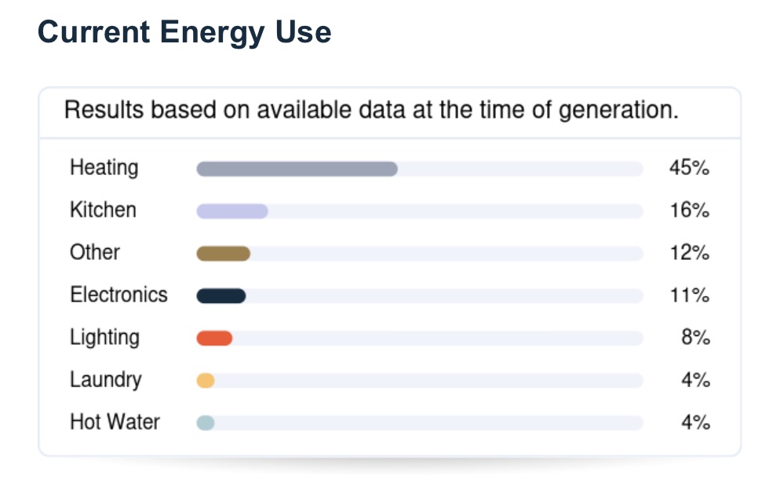This screenshot has height=493, width=780.
Task: Click the light blue Hot Water dot
Action: pos(206,423)
